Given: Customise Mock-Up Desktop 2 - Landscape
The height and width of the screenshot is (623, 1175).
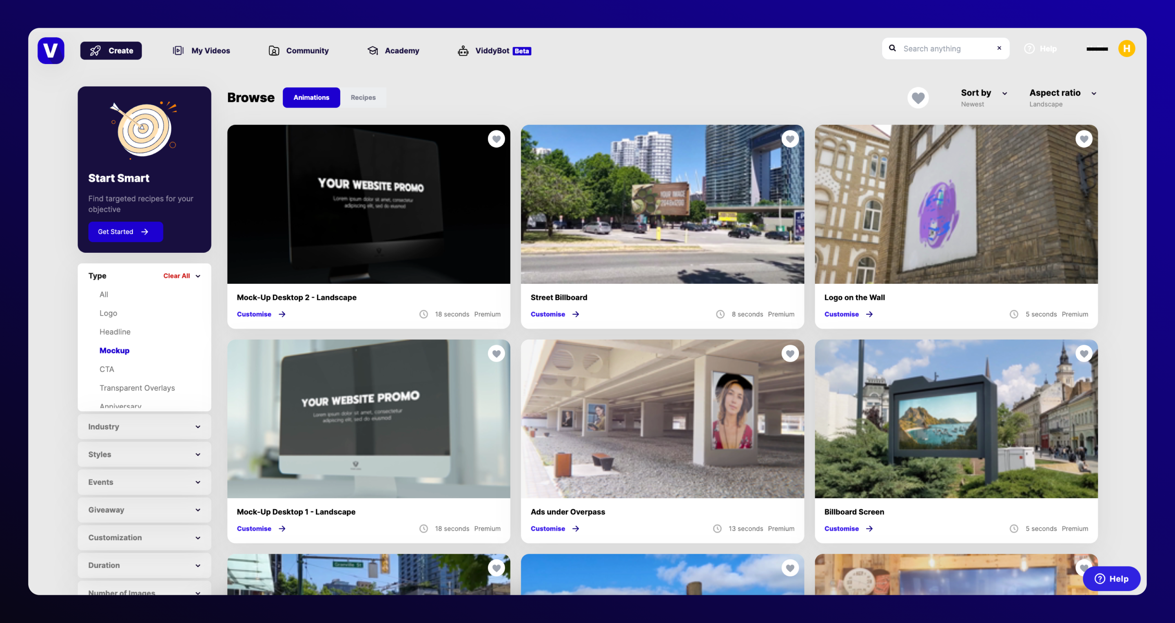Looking at the screenshot, I should click(262, 314).
